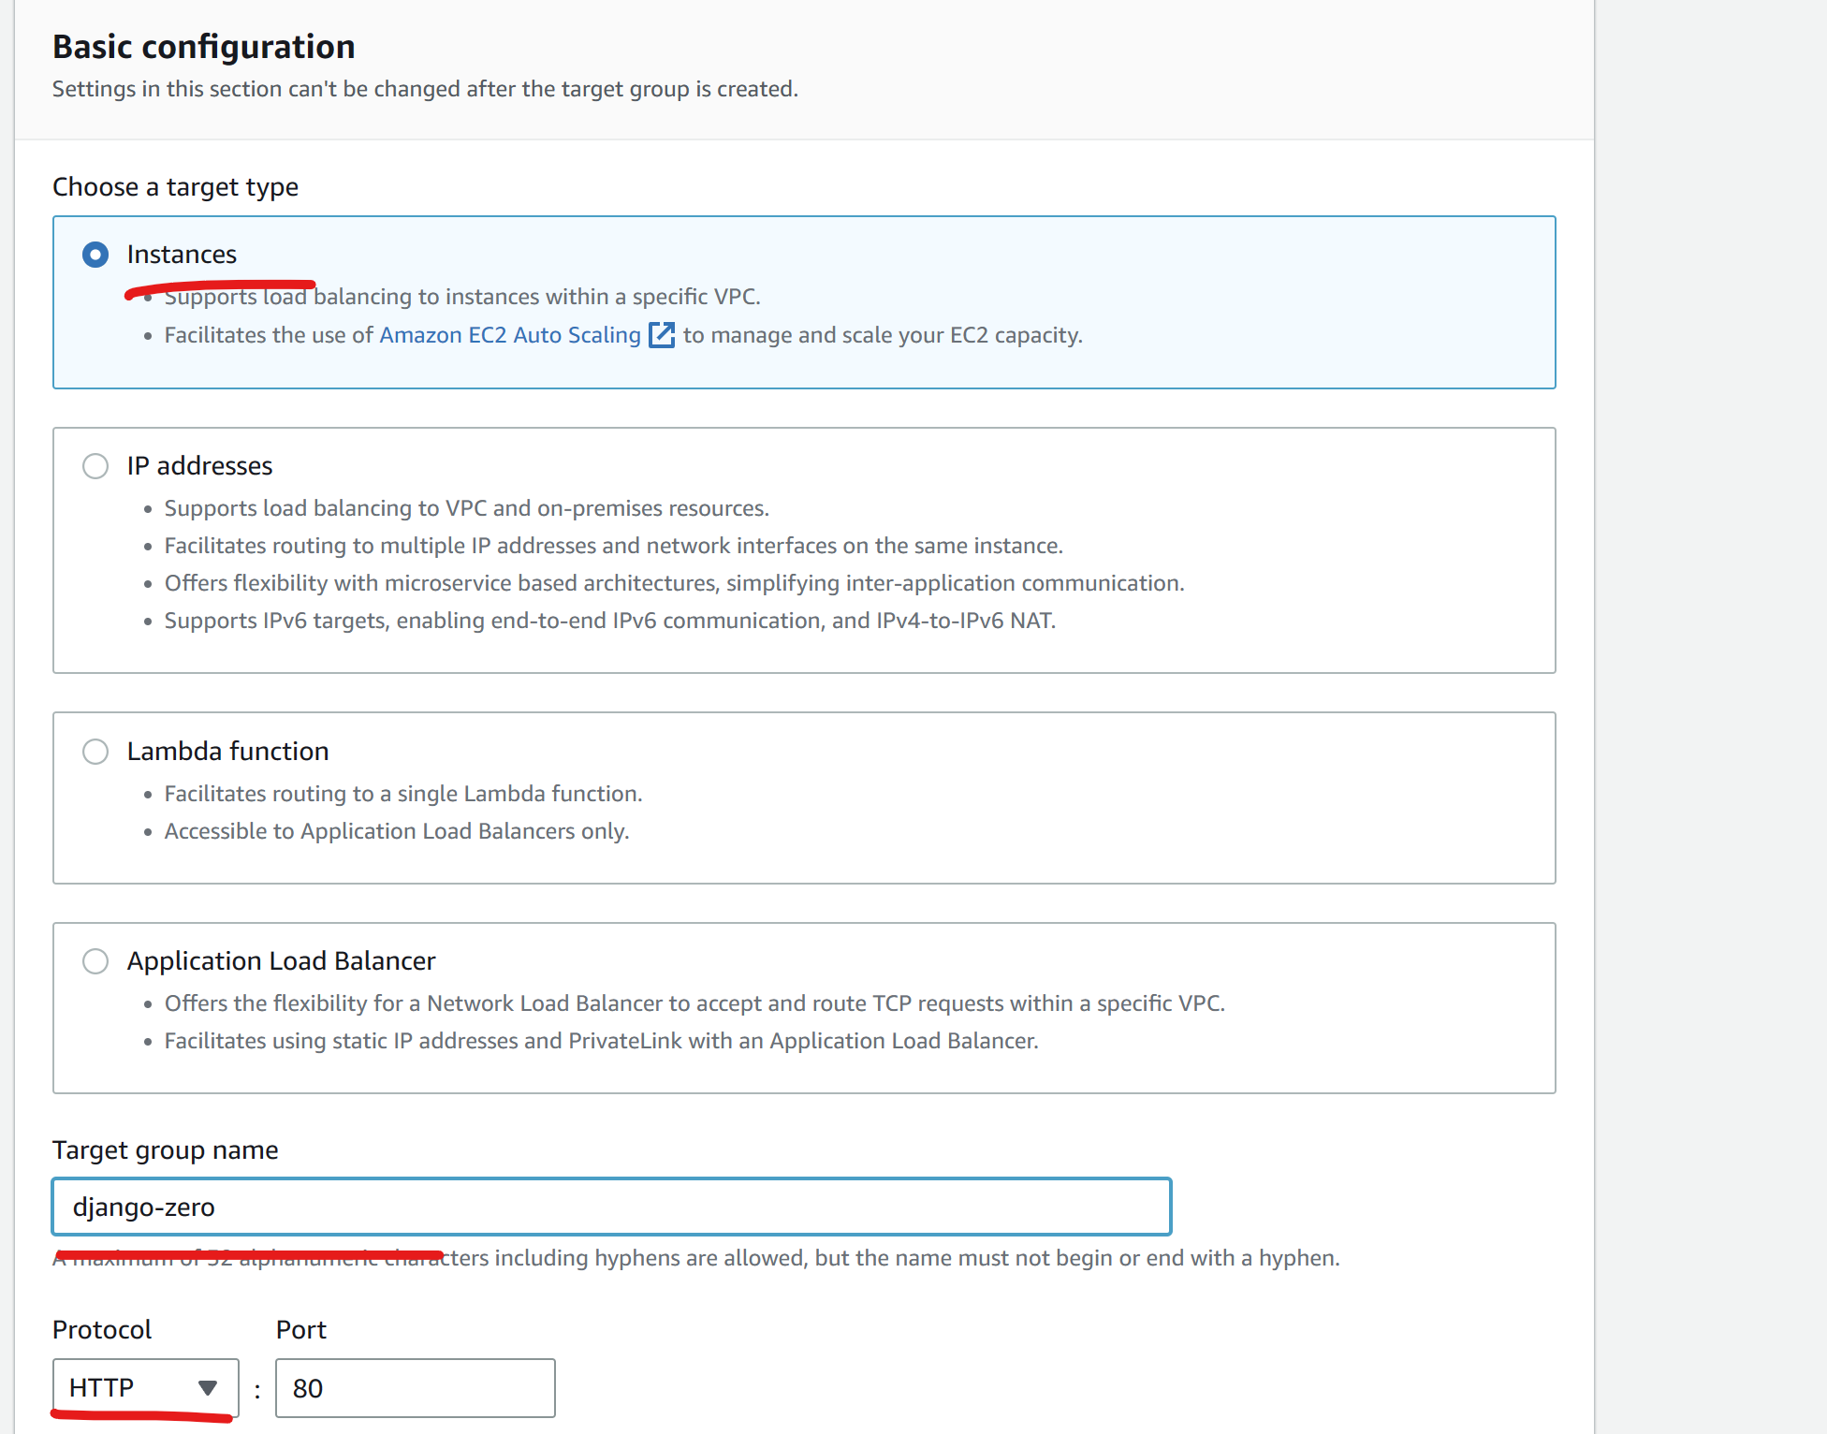This screenshot has height=1434, width=1827.
Task: Select the Instances radio button
Action: pos(95,255)
